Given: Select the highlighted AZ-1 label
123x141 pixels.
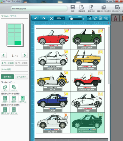Looking at the screenshot, I should 87,123.
